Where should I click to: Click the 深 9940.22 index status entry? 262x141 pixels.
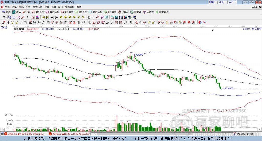click(x=69, y=134)
